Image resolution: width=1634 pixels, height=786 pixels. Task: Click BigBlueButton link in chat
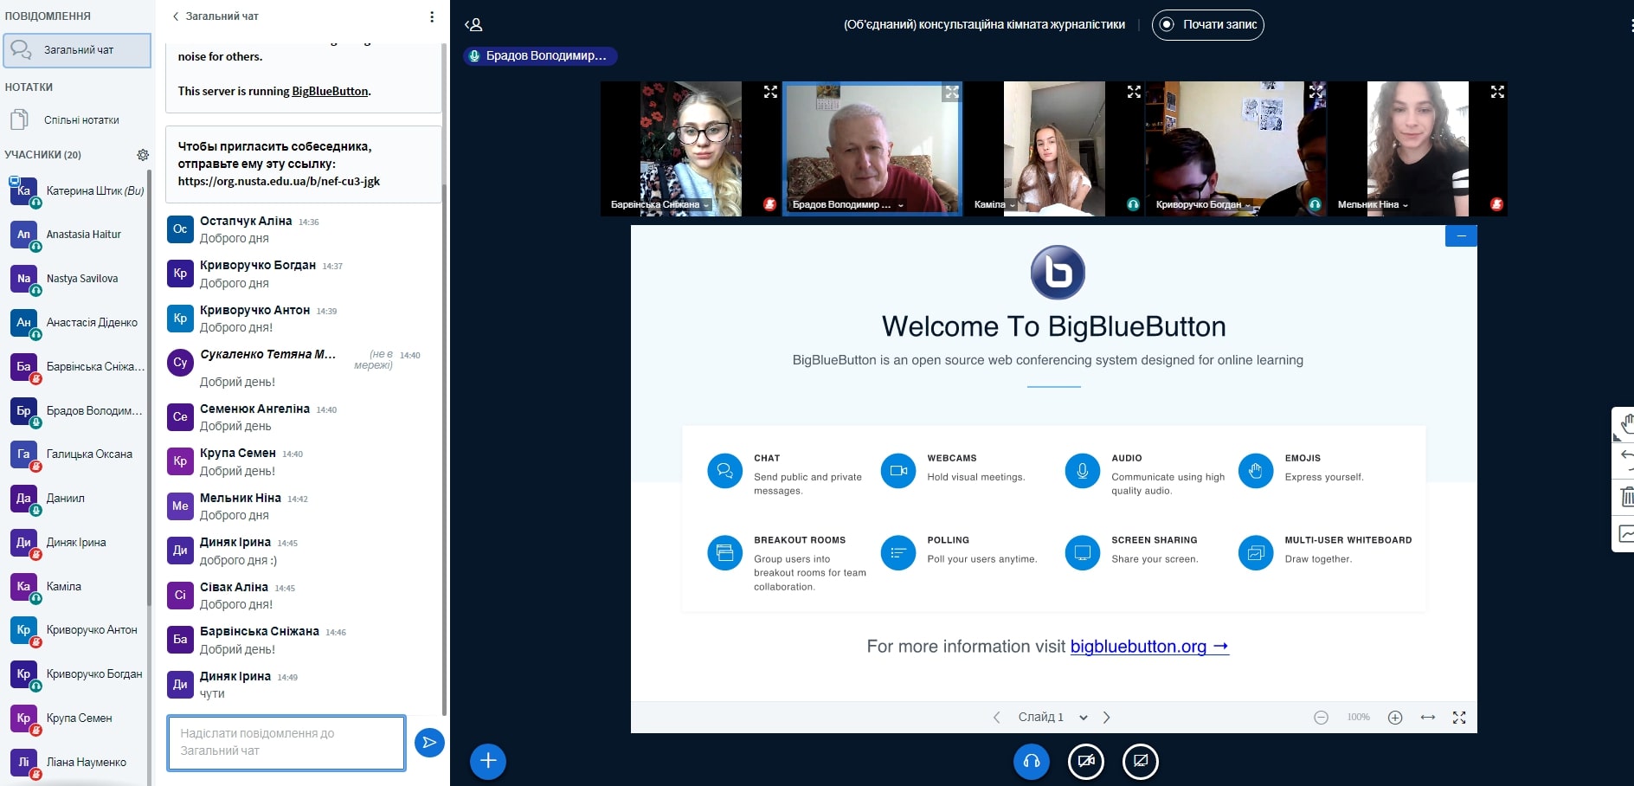[x=330, y=91]
